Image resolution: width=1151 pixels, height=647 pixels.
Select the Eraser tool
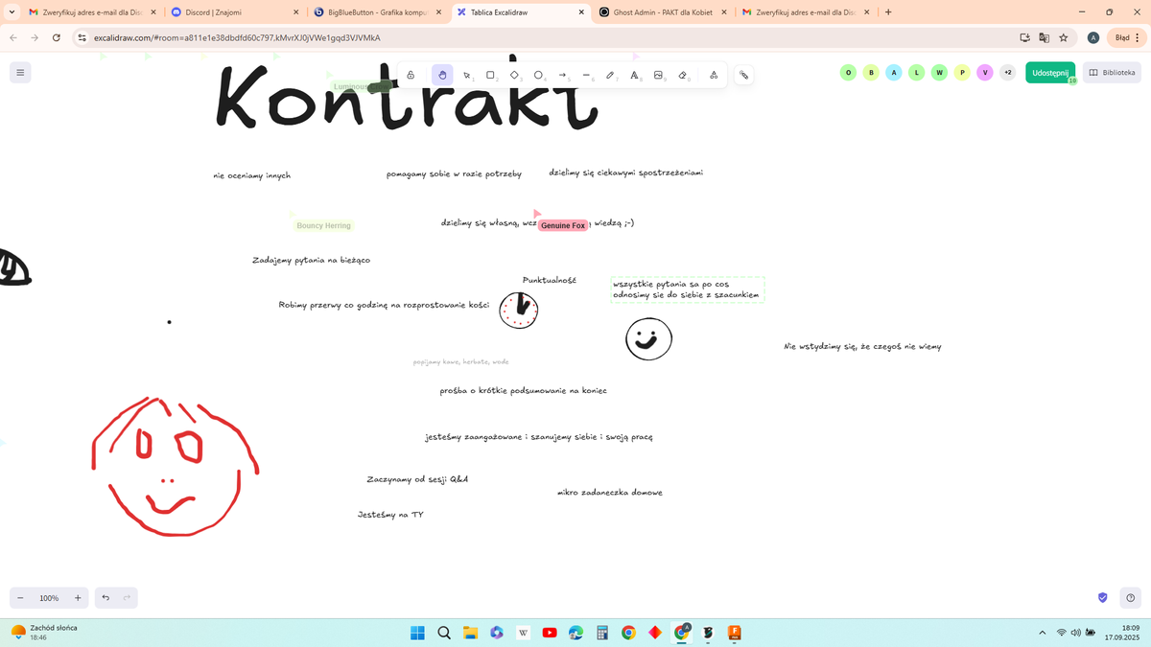[x=682, y=75]
